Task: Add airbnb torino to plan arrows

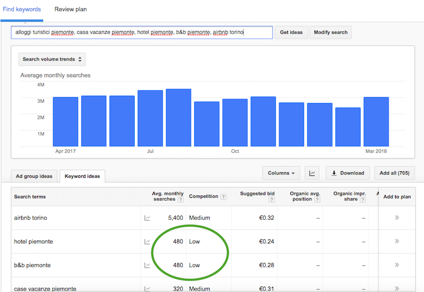Action: 396,217
